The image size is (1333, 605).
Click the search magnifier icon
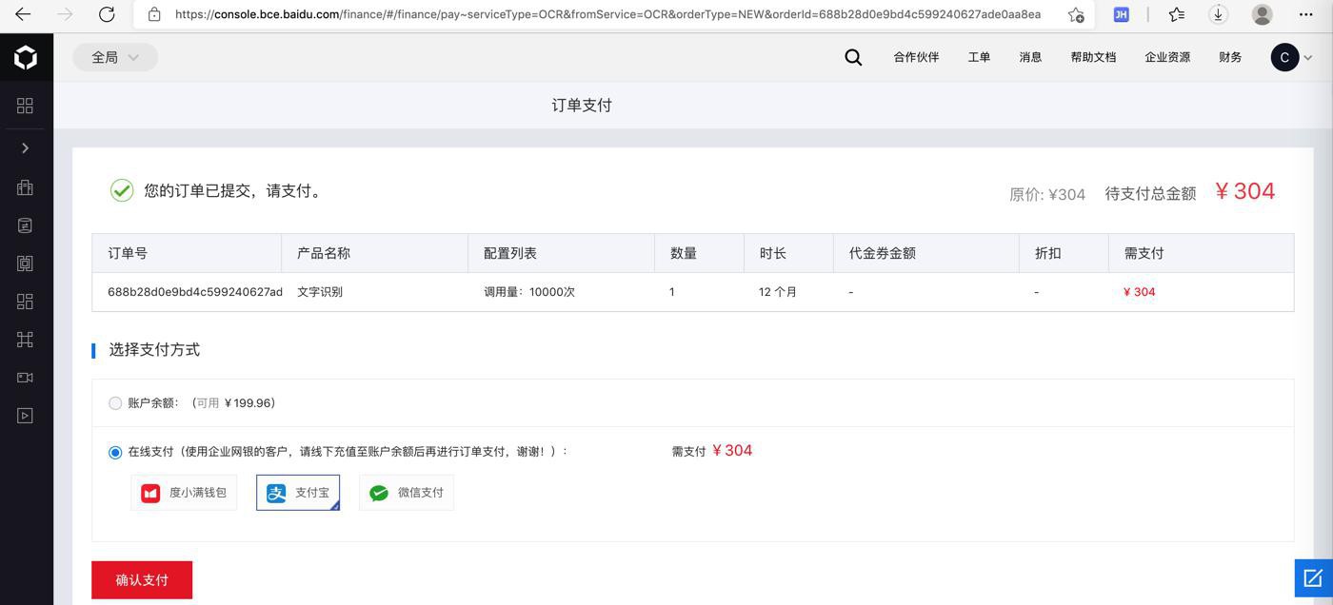(853, 57)
